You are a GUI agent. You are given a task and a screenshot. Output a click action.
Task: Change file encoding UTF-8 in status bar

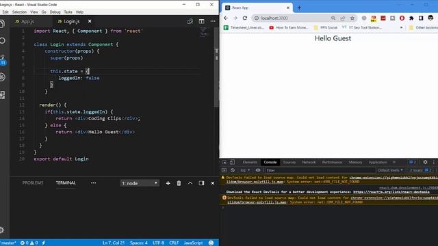158,243
